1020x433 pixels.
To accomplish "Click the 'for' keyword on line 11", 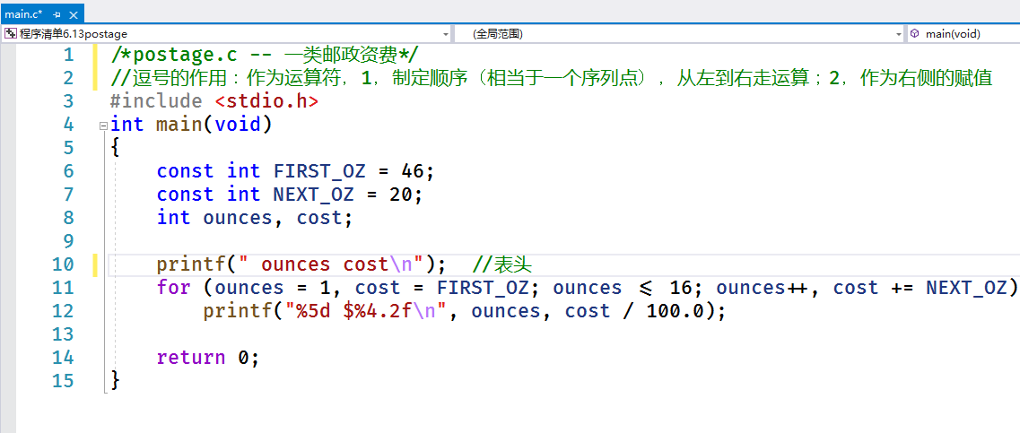I will coord(174,288).
